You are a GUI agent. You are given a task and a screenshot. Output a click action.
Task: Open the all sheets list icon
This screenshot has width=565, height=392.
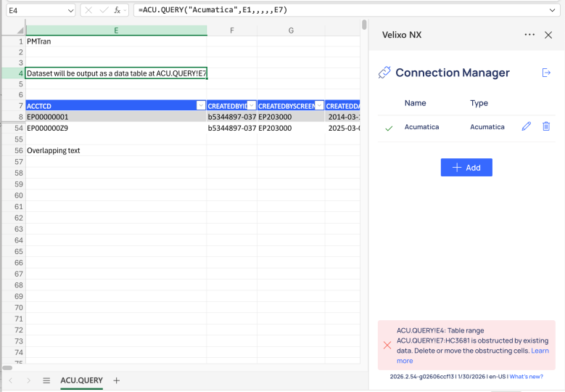tap(46, 380)
